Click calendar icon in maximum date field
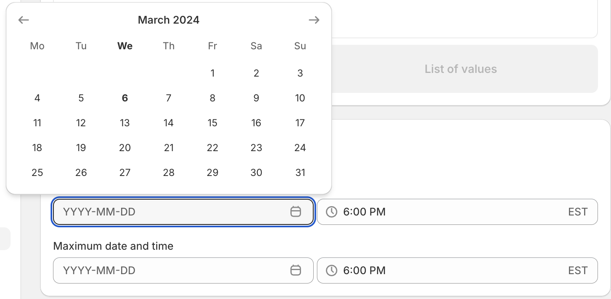This screenshot has height=299, width=611. coord(296,270)
